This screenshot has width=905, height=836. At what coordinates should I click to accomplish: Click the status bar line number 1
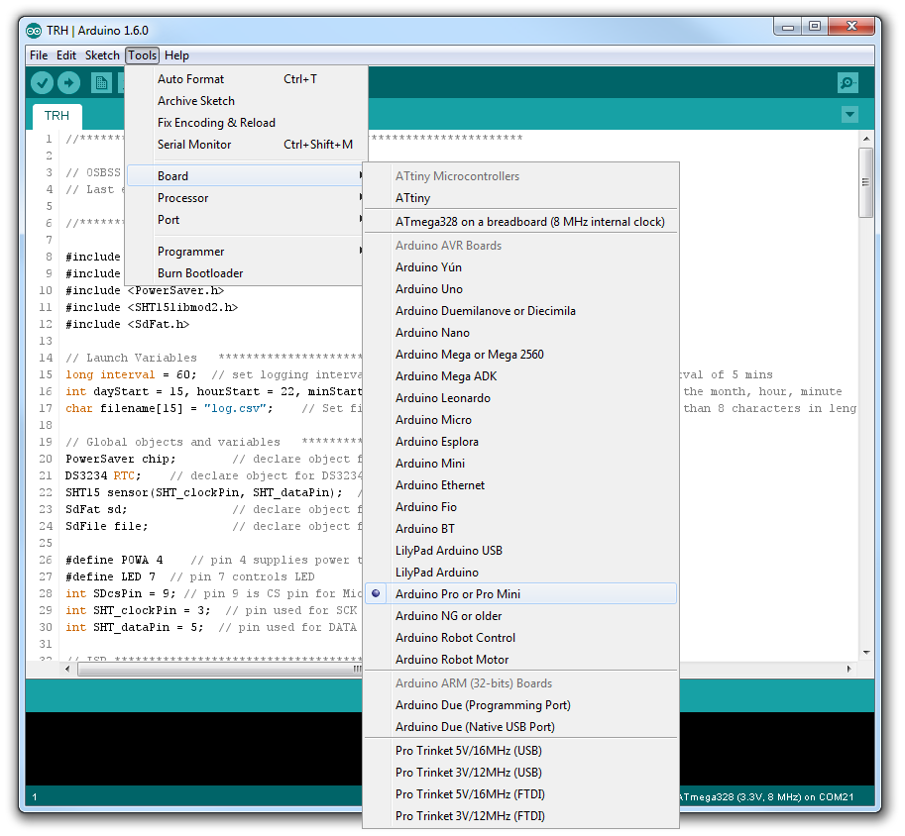35,797
